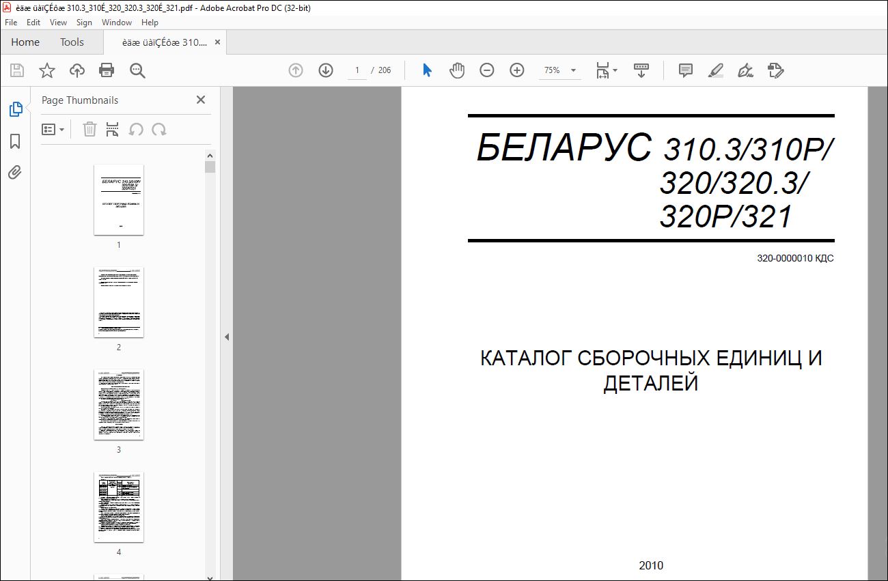Open the Attachments paperclip panel
The image size is (888, 581).
(x=15, y=172)
